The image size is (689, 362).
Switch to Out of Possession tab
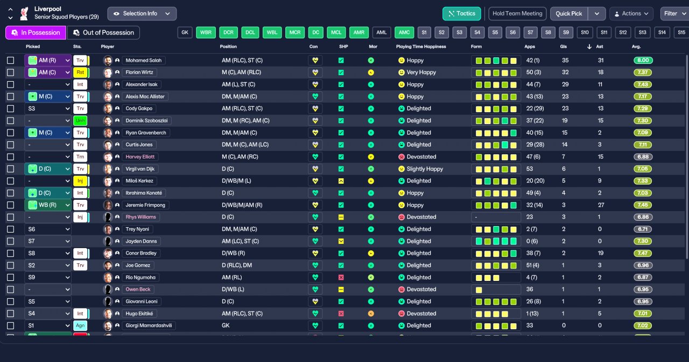coord(103,33)
